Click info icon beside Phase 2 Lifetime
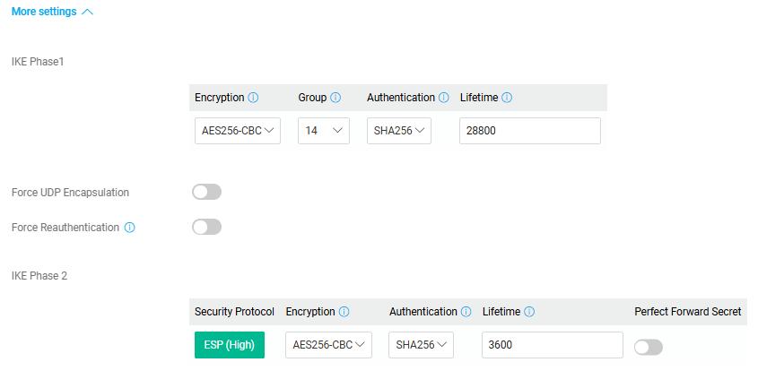Screen dimensions: 758x388 (529, 312)
